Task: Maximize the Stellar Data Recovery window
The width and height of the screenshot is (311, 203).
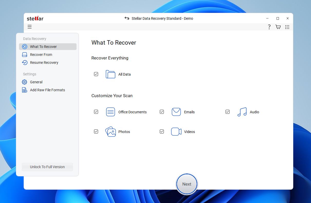Action: coord(278,18)
